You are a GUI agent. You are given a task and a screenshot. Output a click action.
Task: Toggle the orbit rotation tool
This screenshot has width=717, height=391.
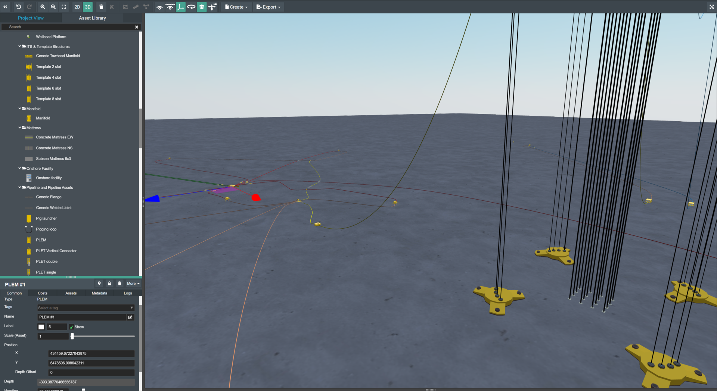click(192, 7)
